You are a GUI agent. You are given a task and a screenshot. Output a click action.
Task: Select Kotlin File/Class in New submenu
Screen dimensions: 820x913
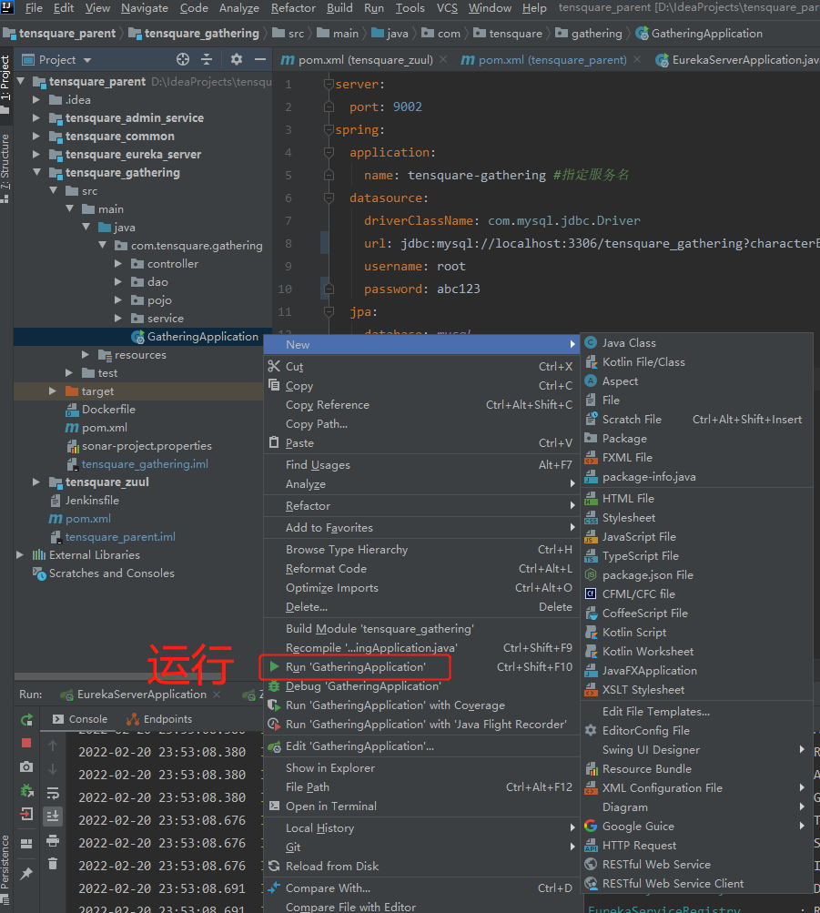[696, 362]
